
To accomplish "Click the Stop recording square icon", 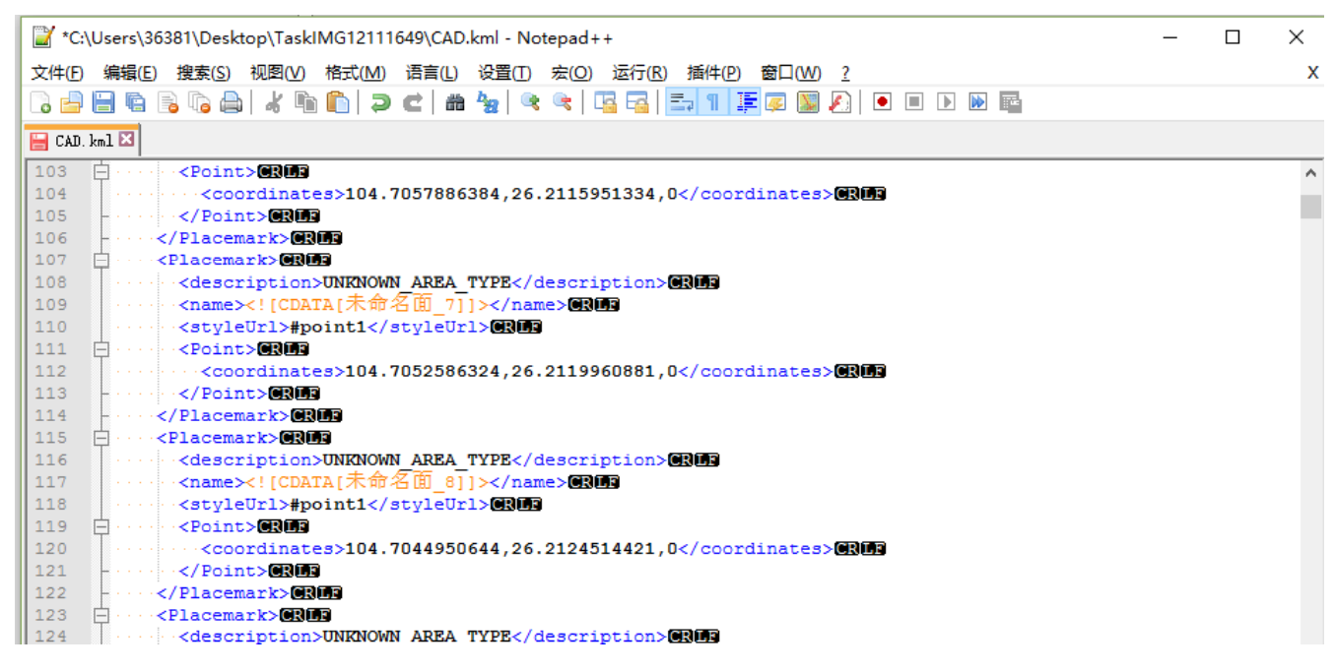I will pyautogui.click(x=914, y=101).
